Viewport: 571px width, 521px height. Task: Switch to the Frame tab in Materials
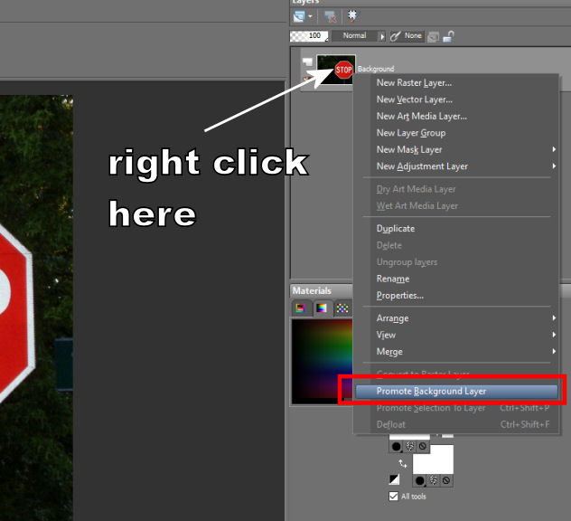point(300,308)
